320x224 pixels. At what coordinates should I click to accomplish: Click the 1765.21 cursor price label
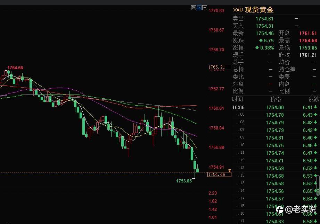(x=216, y=67)
